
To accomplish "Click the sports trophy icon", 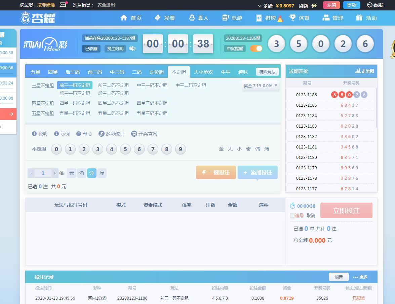I will [292, 18].
